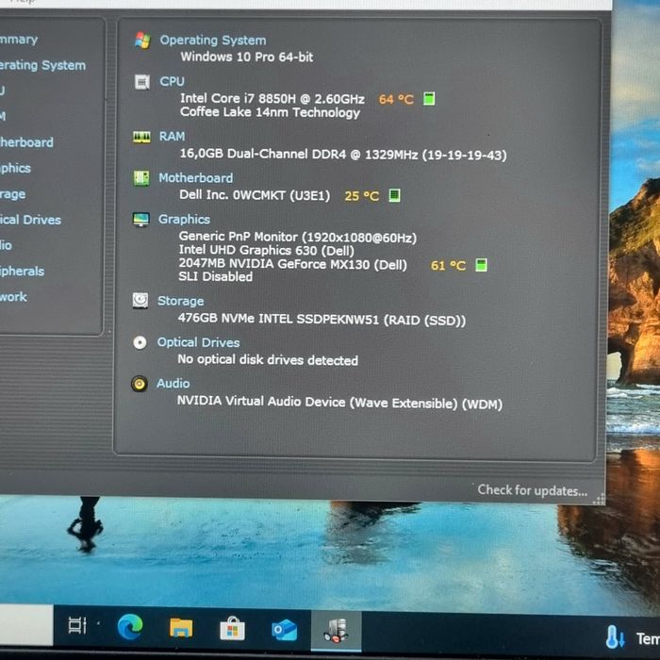
Task: Click the CPU chip icon
Action: (x=141, y=82)
